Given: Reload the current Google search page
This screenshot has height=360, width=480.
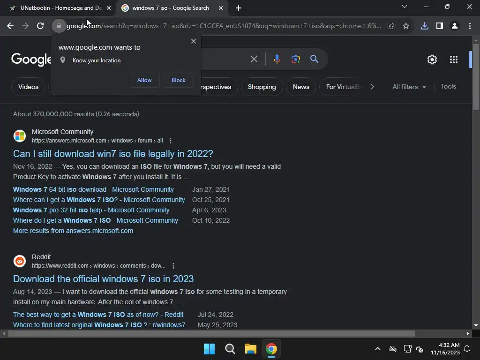Looking at the screenshot, I should (40, 26).
